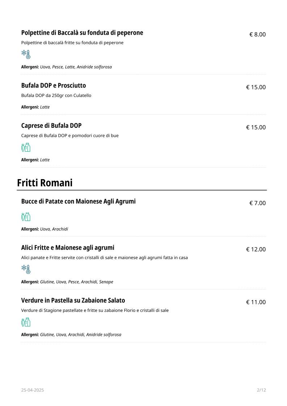Image resolution: width=287 pixels, height=406 pixels.
Task: Click the Fritti Romani section heading
Action: coord(45,183)
